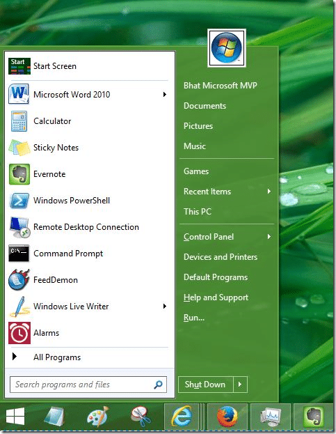Click the Evernote elephant icon in menu
This screenshot has width=336, height=434.
coord(19,174)
